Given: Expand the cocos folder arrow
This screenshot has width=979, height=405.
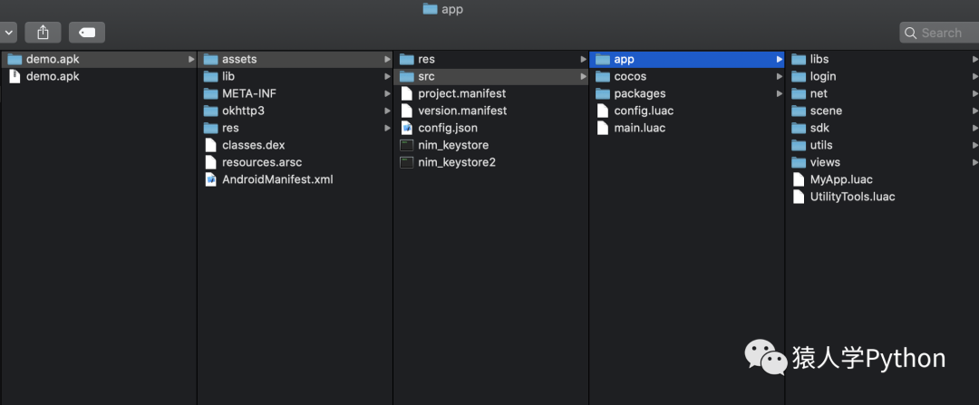Looking at the screenshot, I should pos(780,76).
